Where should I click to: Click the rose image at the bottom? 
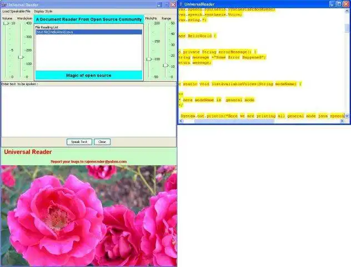click(x=89, y=216)
